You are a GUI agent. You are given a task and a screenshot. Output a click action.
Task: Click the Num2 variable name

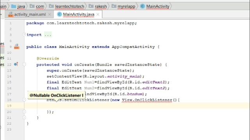(89, 88)
